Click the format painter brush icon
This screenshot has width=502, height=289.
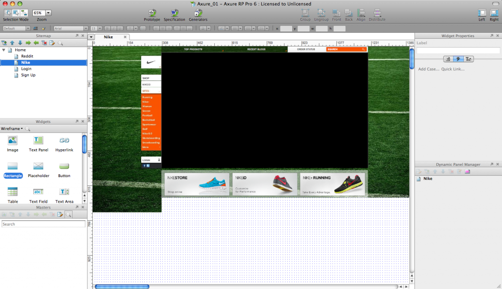(44, 28)
